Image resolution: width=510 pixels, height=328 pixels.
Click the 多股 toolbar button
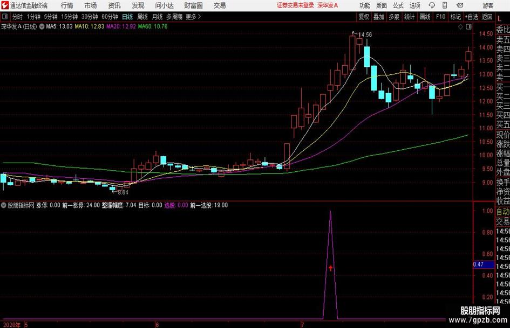click(x=394, y=17)
